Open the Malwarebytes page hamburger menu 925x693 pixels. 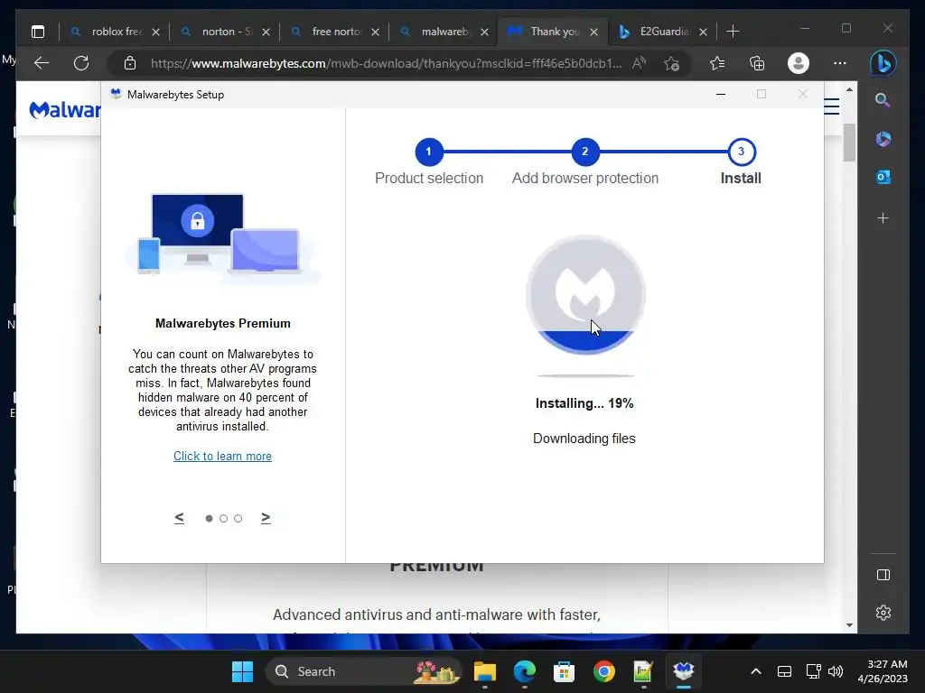[x=832, y=106]
